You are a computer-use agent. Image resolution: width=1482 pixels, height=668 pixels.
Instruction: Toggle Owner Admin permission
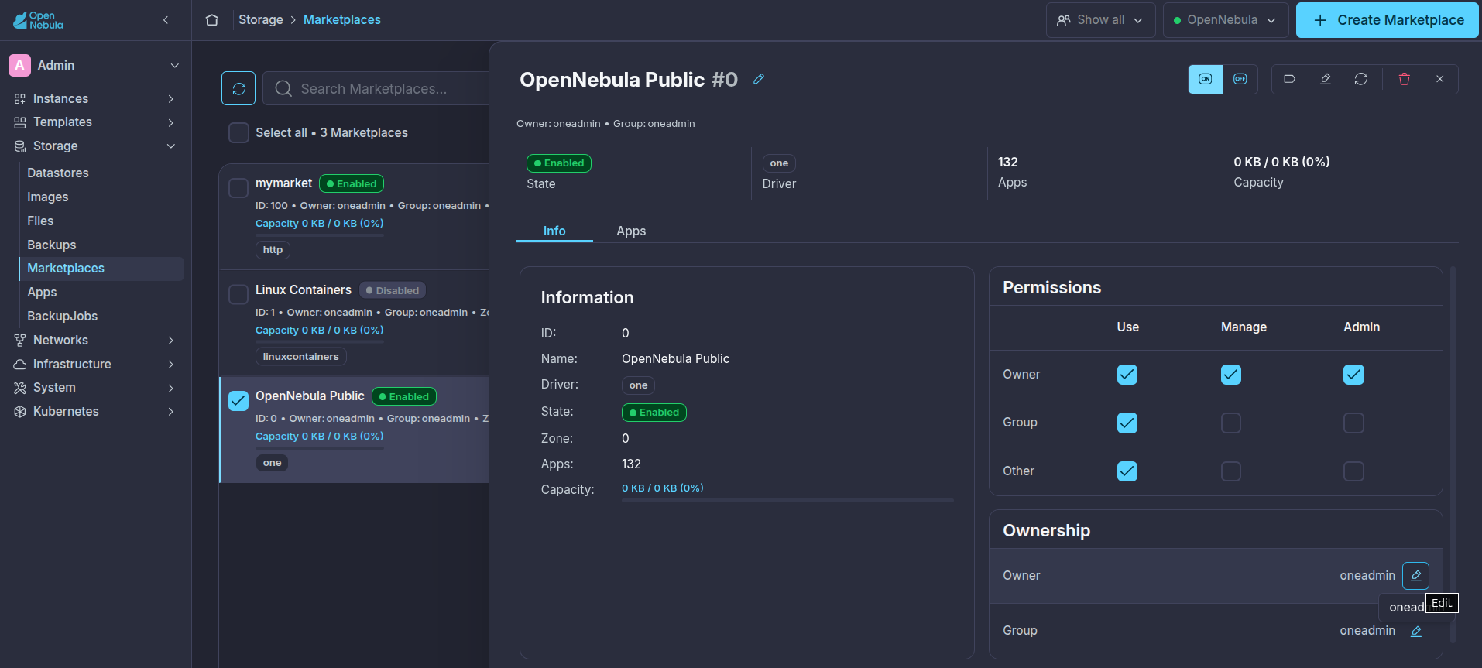[x=1353, y=375]
